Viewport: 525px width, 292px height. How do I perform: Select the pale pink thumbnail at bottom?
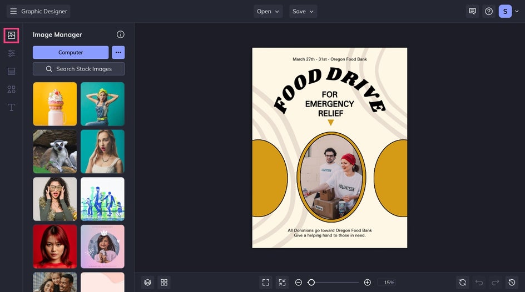[x=102, y=282]
